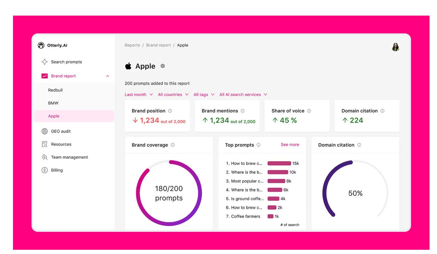Image resolution: width=437 pixels, height=254 pixels.
Task: Click info icon beside Share of voice
Action: (309, 111)
